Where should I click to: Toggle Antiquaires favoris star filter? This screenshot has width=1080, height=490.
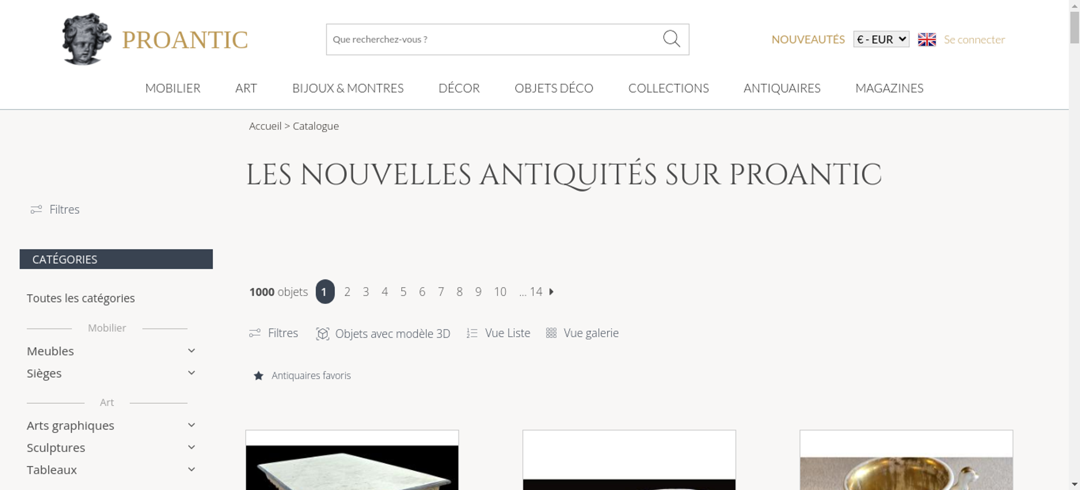pos(302,376)
